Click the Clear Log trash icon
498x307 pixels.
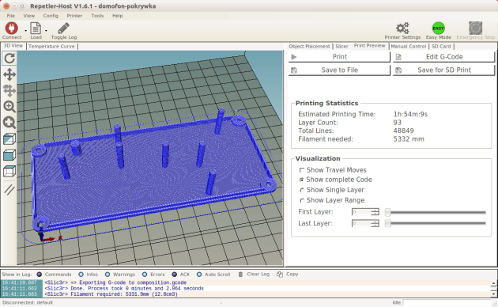(240, 275)
